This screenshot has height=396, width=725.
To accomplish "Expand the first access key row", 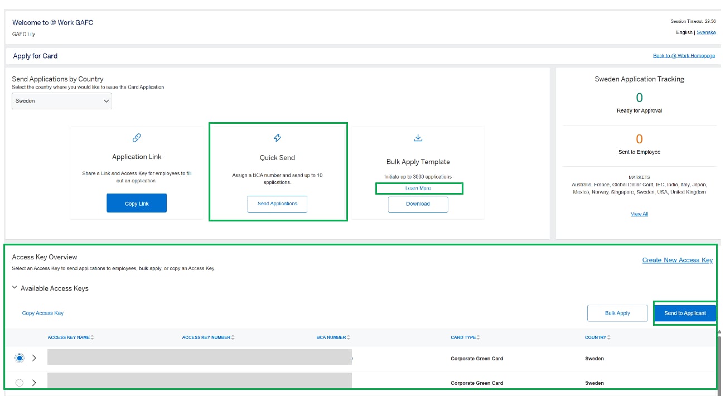I will 33,358.
